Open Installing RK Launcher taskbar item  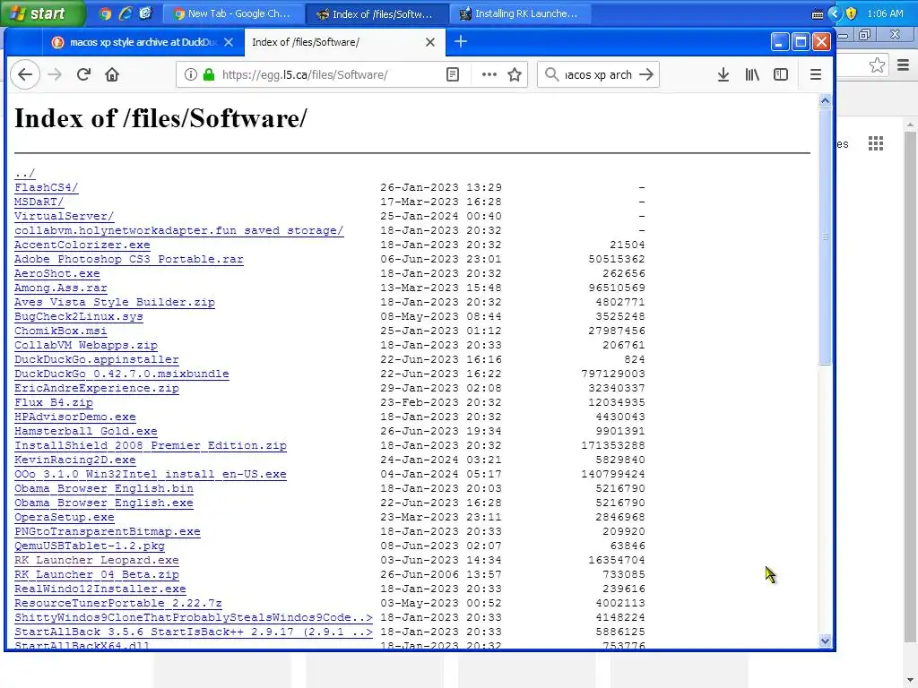[520, 13]
